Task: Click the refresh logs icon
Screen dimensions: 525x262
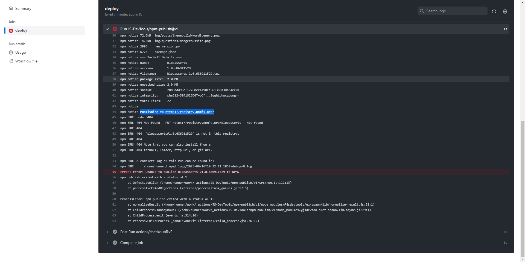Action: click(x=494, y=11)
